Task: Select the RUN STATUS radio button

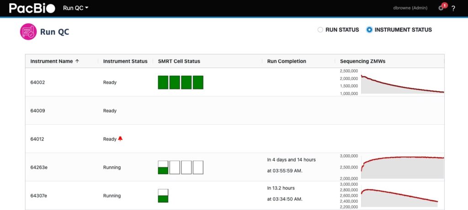Action: (x=320, y=30)
